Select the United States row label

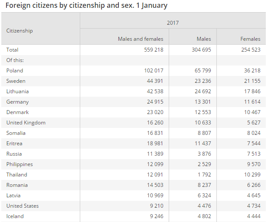[23, 206]
